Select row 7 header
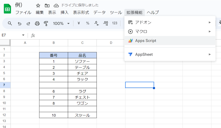Image resolution: width=221 pixels, height=128 pixels. pos(5,85)
